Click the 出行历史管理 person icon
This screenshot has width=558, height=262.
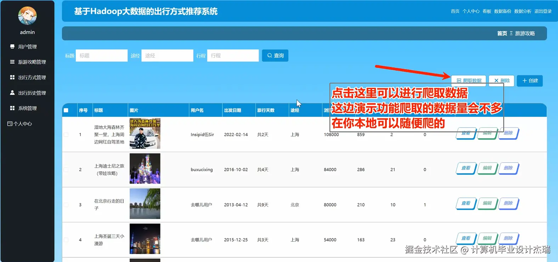[12, 93]
